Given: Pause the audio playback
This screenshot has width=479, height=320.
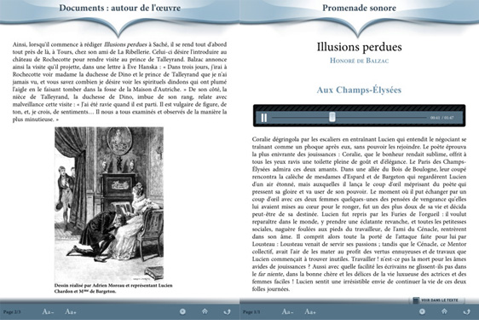Looking at the screenshot, I should coord(264,118).
